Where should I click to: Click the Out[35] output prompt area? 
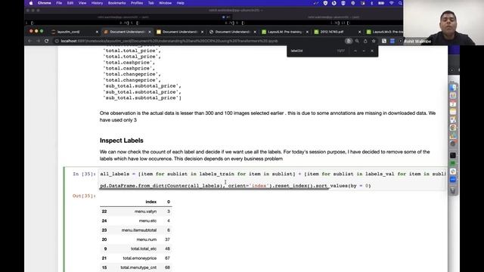(x=84, y=196)
